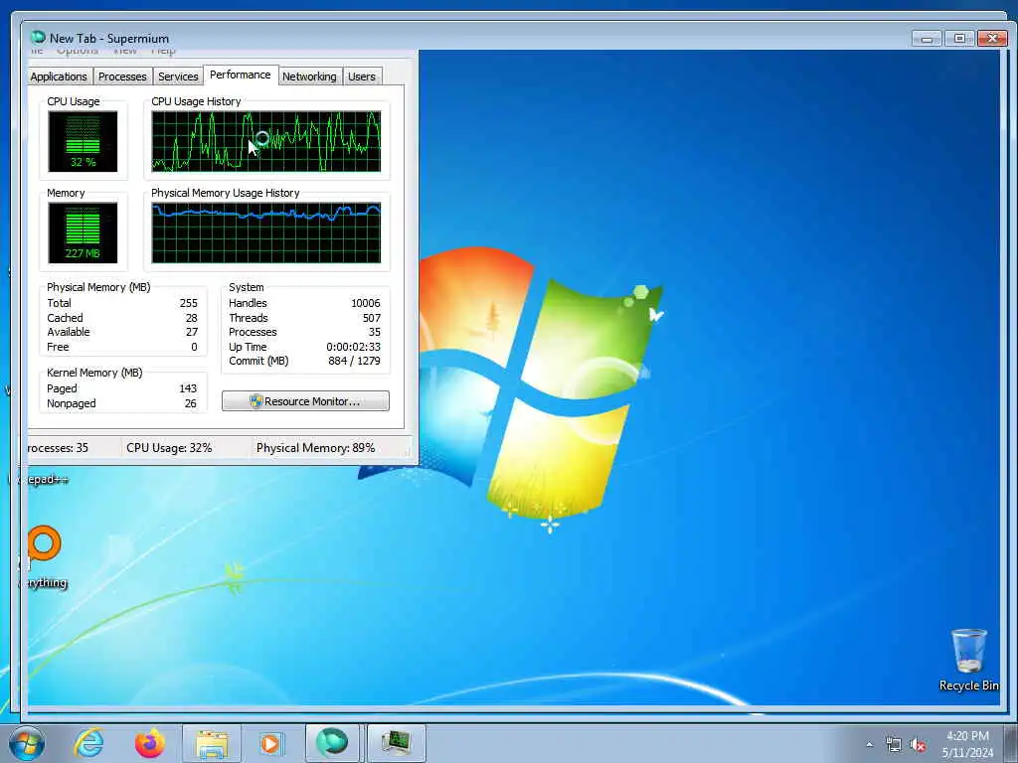Click the window title 'New Tab - Supermium'
Image resolution: width=1018 pixels, height=763 pixels.
click(x=109, y=39)
